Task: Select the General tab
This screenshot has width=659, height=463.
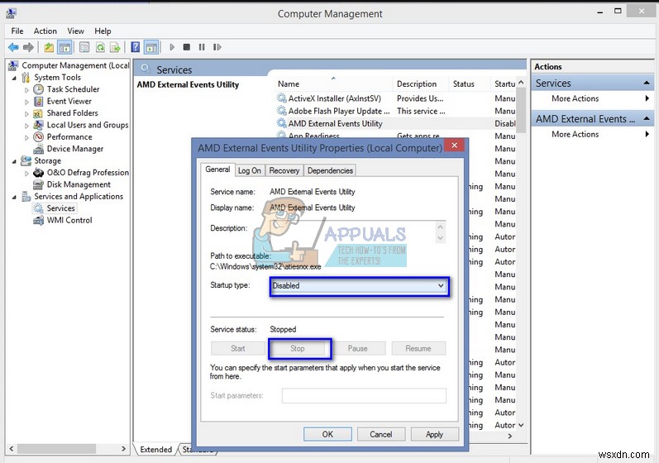Action: pos(217,169)
